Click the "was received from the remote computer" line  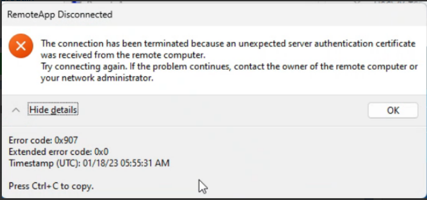click(x=123, y=55)
